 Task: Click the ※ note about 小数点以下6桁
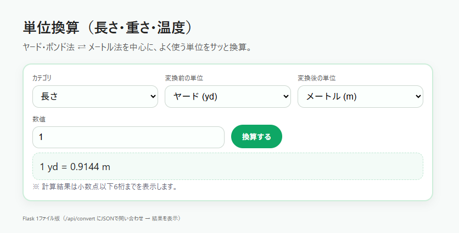pos(105,187)
